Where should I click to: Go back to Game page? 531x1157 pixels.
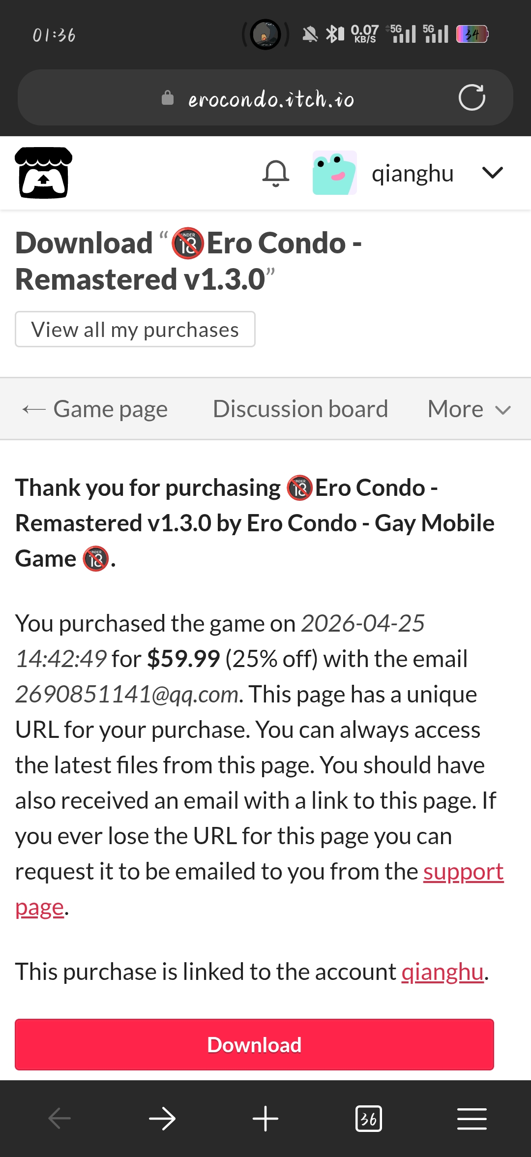click(95, 409)
